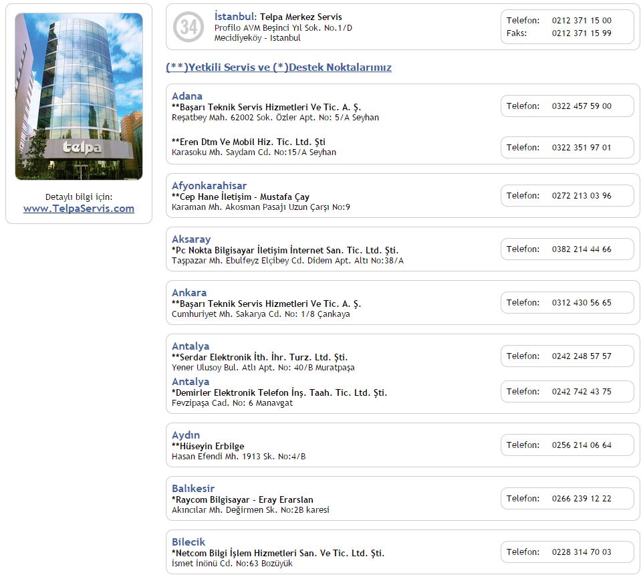Screen dimensions: 643x577
Task: Click Netcom Bilgi İşlem Hizmetleri name
Action: 278,553
